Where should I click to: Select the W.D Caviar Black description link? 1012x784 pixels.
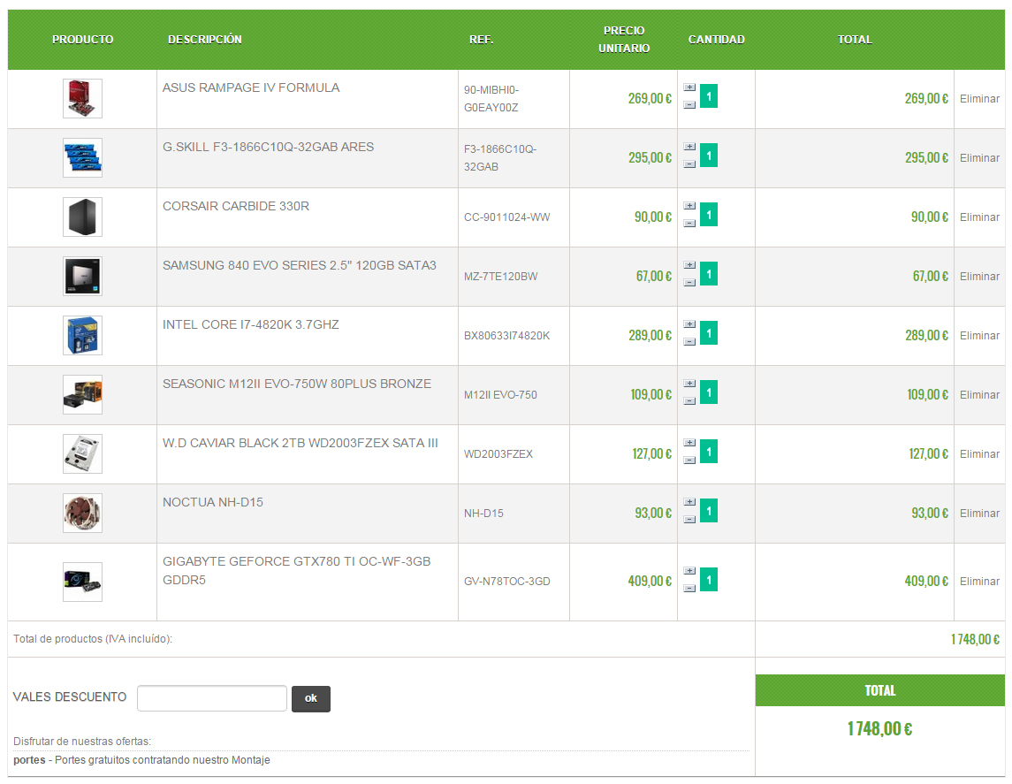tap(300, 443)
